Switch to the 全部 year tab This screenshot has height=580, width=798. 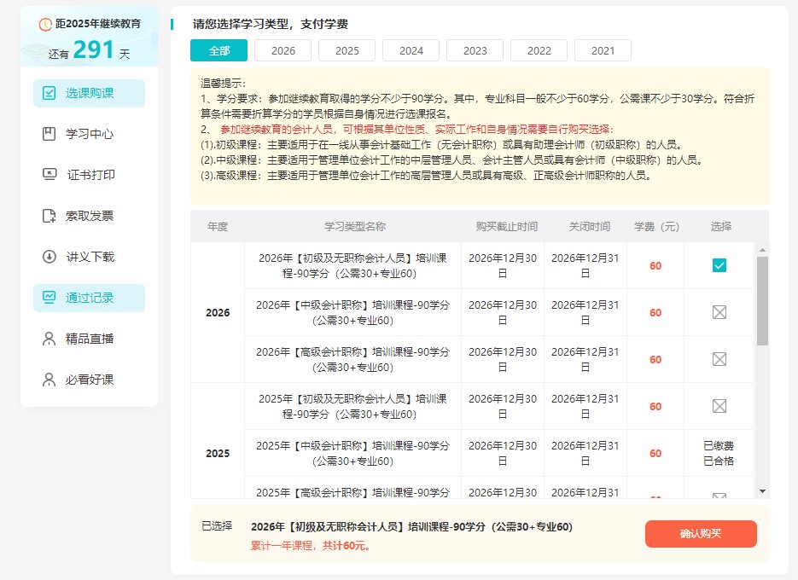pyautogui.click(x=218, y=50)
